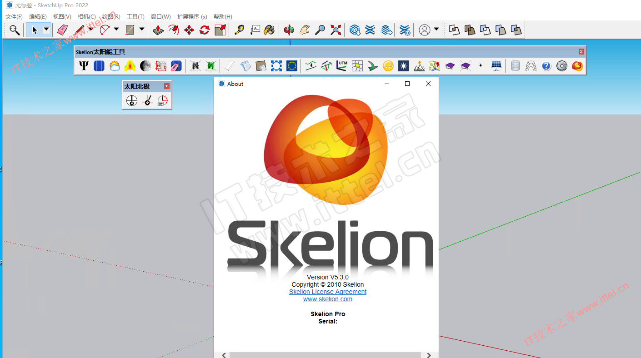Click the About dialog right scroll arrow
The width and height of the screenshot is (641, 358).
429,355
